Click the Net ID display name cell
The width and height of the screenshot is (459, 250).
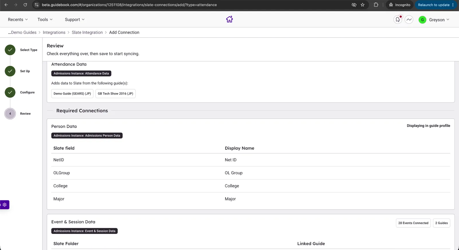(x=231, y=160)
